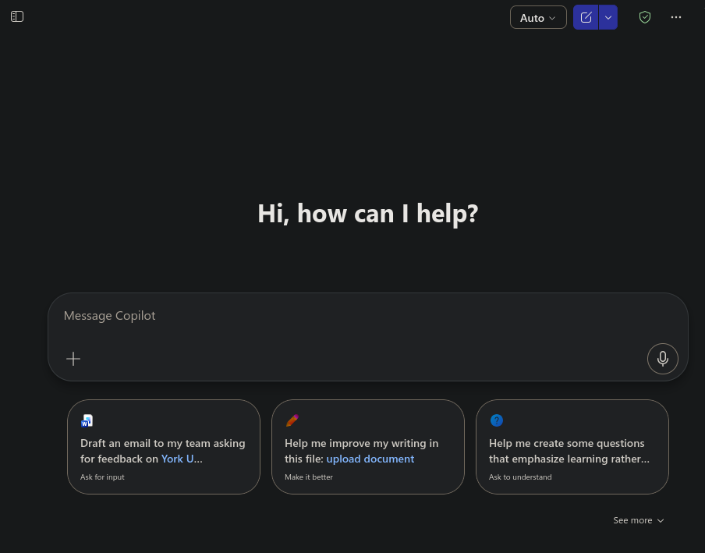
Task: Click the upload document link
Action: (x=370, y=459)
